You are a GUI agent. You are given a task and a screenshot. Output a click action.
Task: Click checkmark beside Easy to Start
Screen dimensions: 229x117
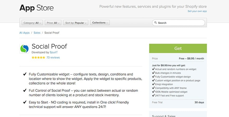[25, 102]
